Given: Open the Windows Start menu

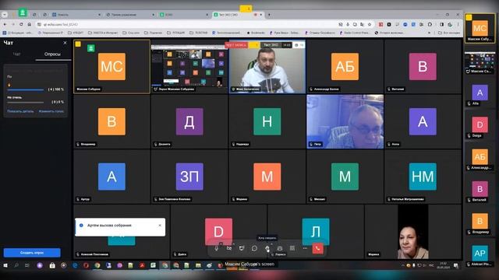Looking at the screenshot, I should click(5, 265).
